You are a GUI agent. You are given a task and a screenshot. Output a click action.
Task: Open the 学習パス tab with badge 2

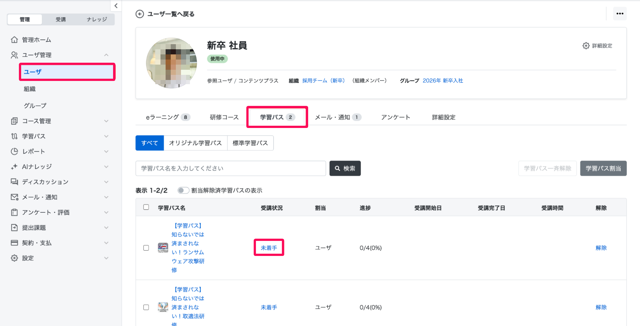tap(277, 117)
